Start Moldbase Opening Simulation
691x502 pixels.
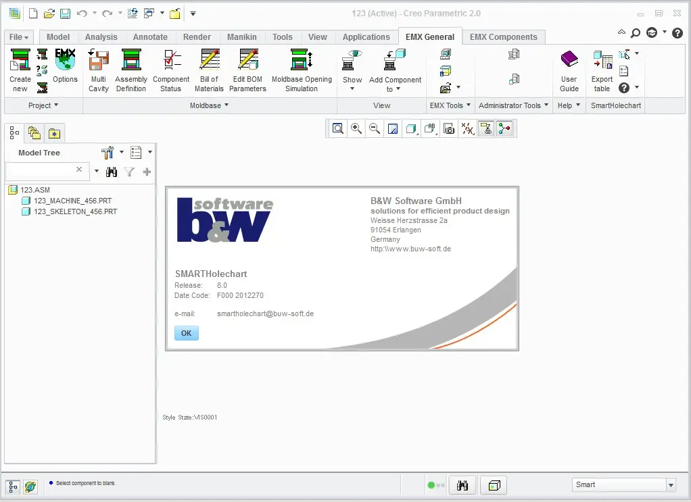click(x=302, y=70)
